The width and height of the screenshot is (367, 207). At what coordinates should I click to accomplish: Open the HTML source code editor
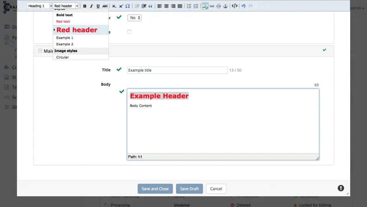point(234,6)
